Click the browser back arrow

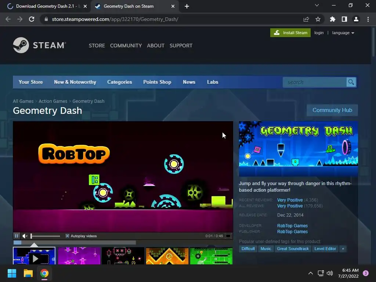coord(8,19)
